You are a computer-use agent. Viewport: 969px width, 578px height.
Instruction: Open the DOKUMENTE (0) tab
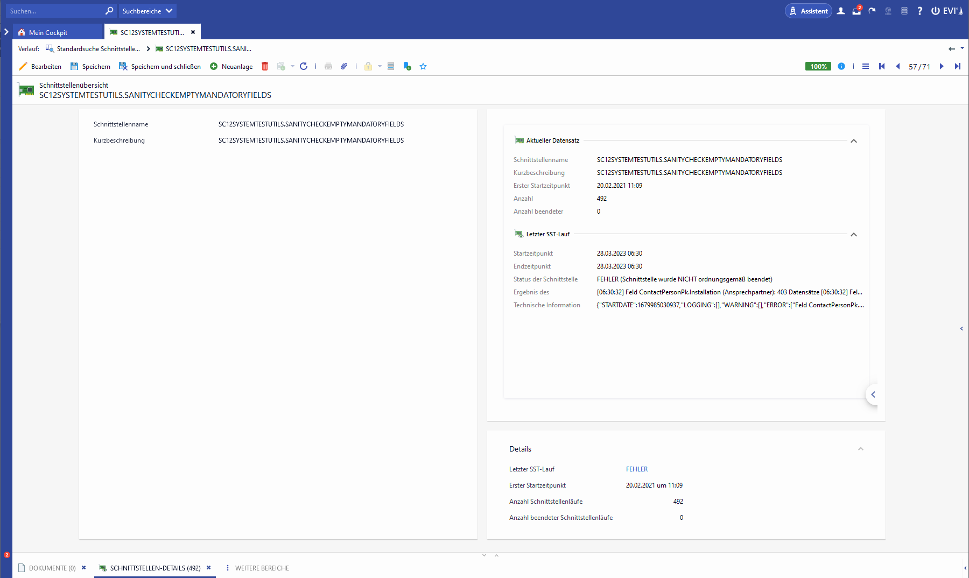coord(52,568)
